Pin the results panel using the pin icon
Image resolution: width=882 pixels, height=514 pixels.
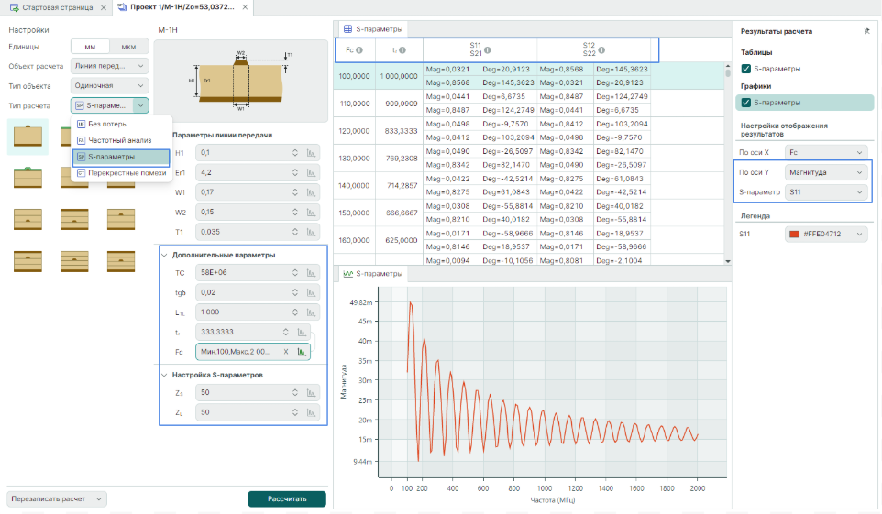(866, 31)
